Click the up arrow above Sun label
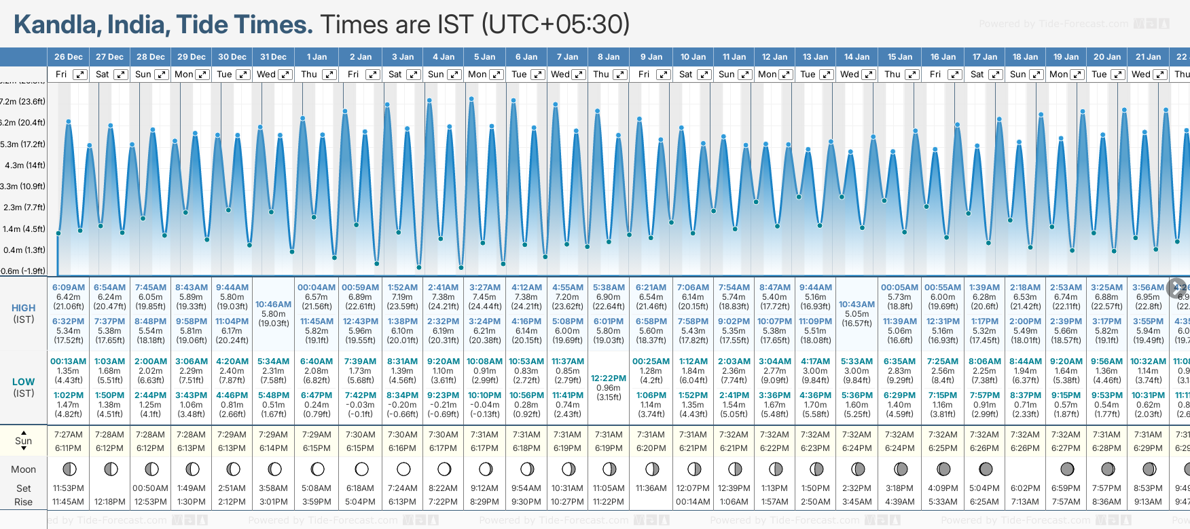This screenshot has width=1190, height=529. [x=24, y=432]
